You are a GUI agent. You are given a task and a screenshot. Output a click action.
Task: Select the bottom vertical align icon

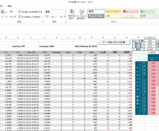click(6, 12)
